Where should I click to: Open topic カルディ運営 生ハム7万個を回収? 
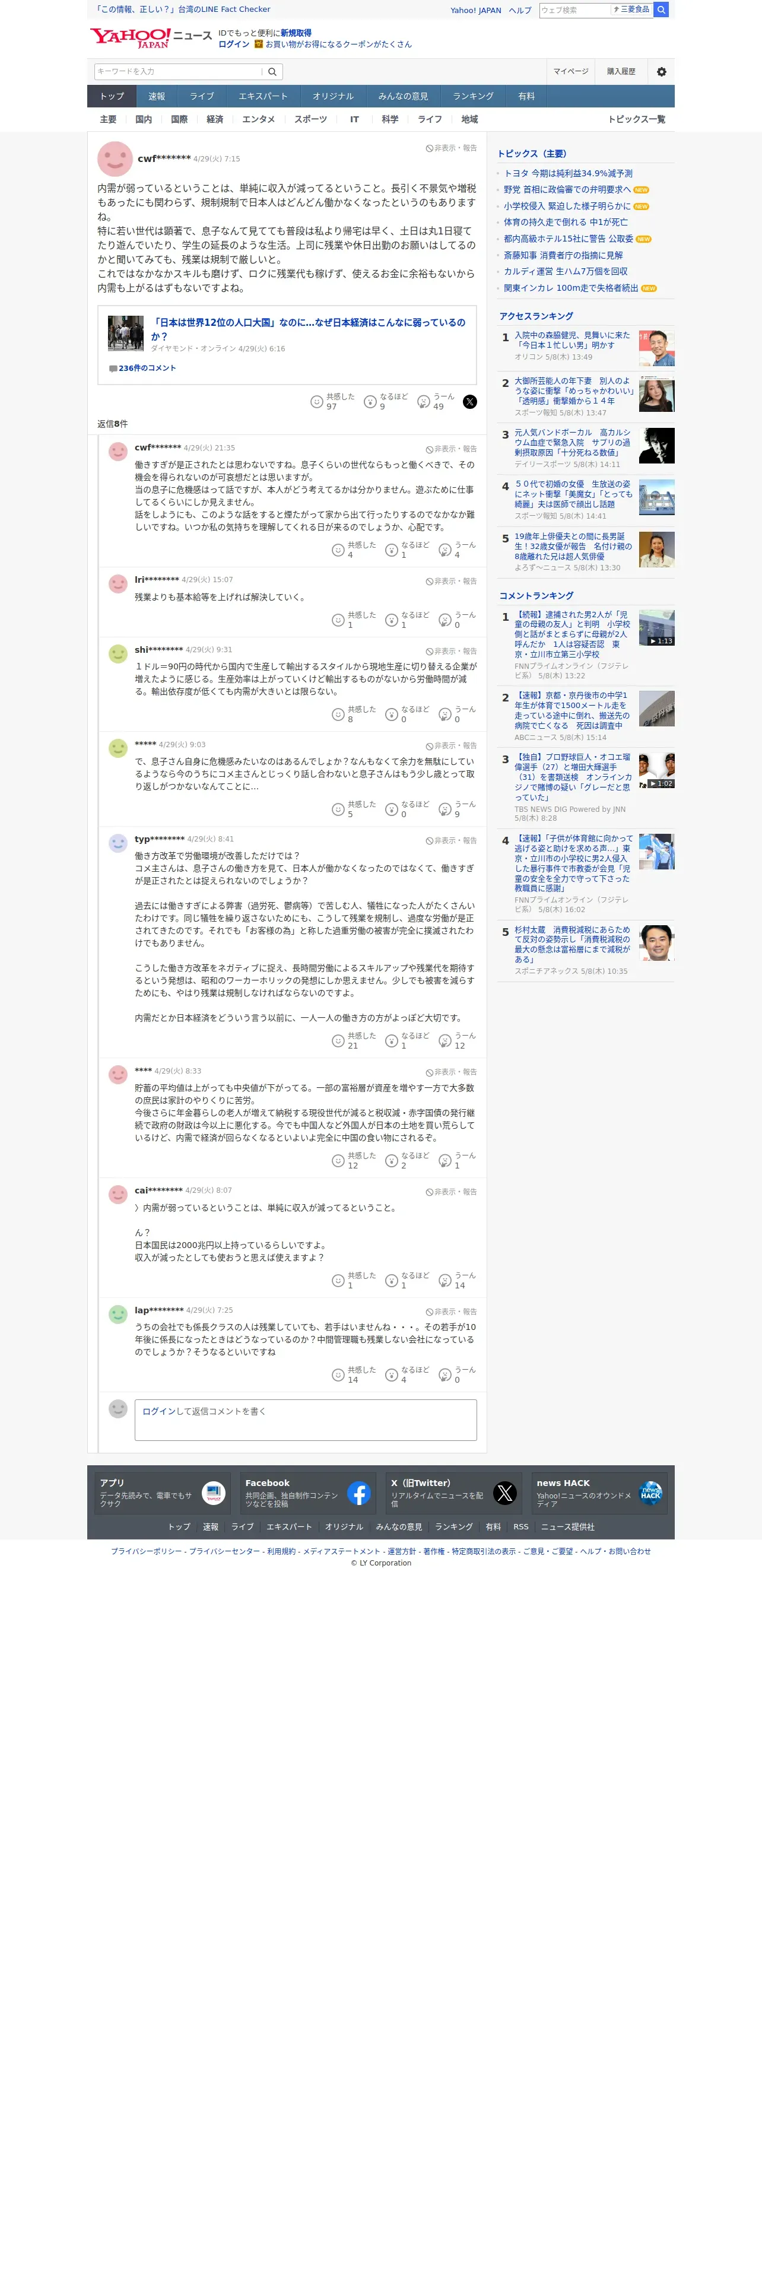tap(566, 272)
